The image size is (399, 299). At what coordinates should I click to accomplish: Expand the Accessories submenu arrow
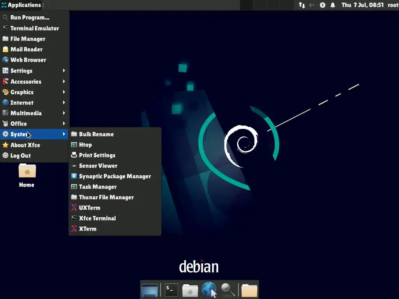[x=64, y=81]
